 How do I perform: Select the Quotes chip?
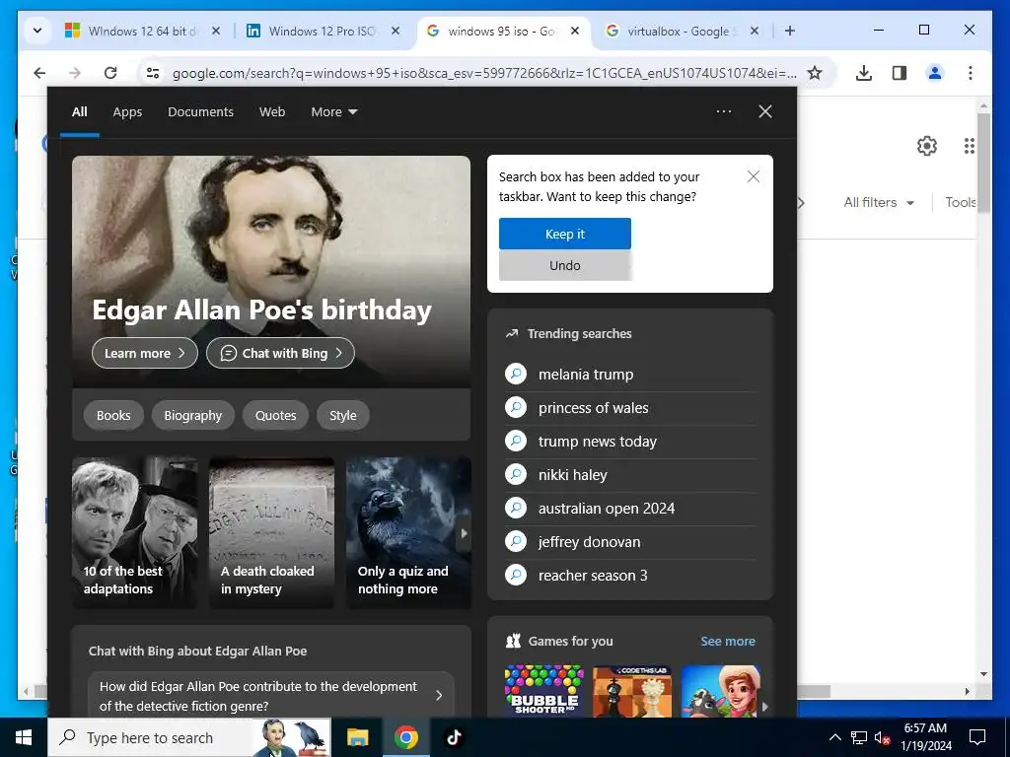click(x=276, y=415)
